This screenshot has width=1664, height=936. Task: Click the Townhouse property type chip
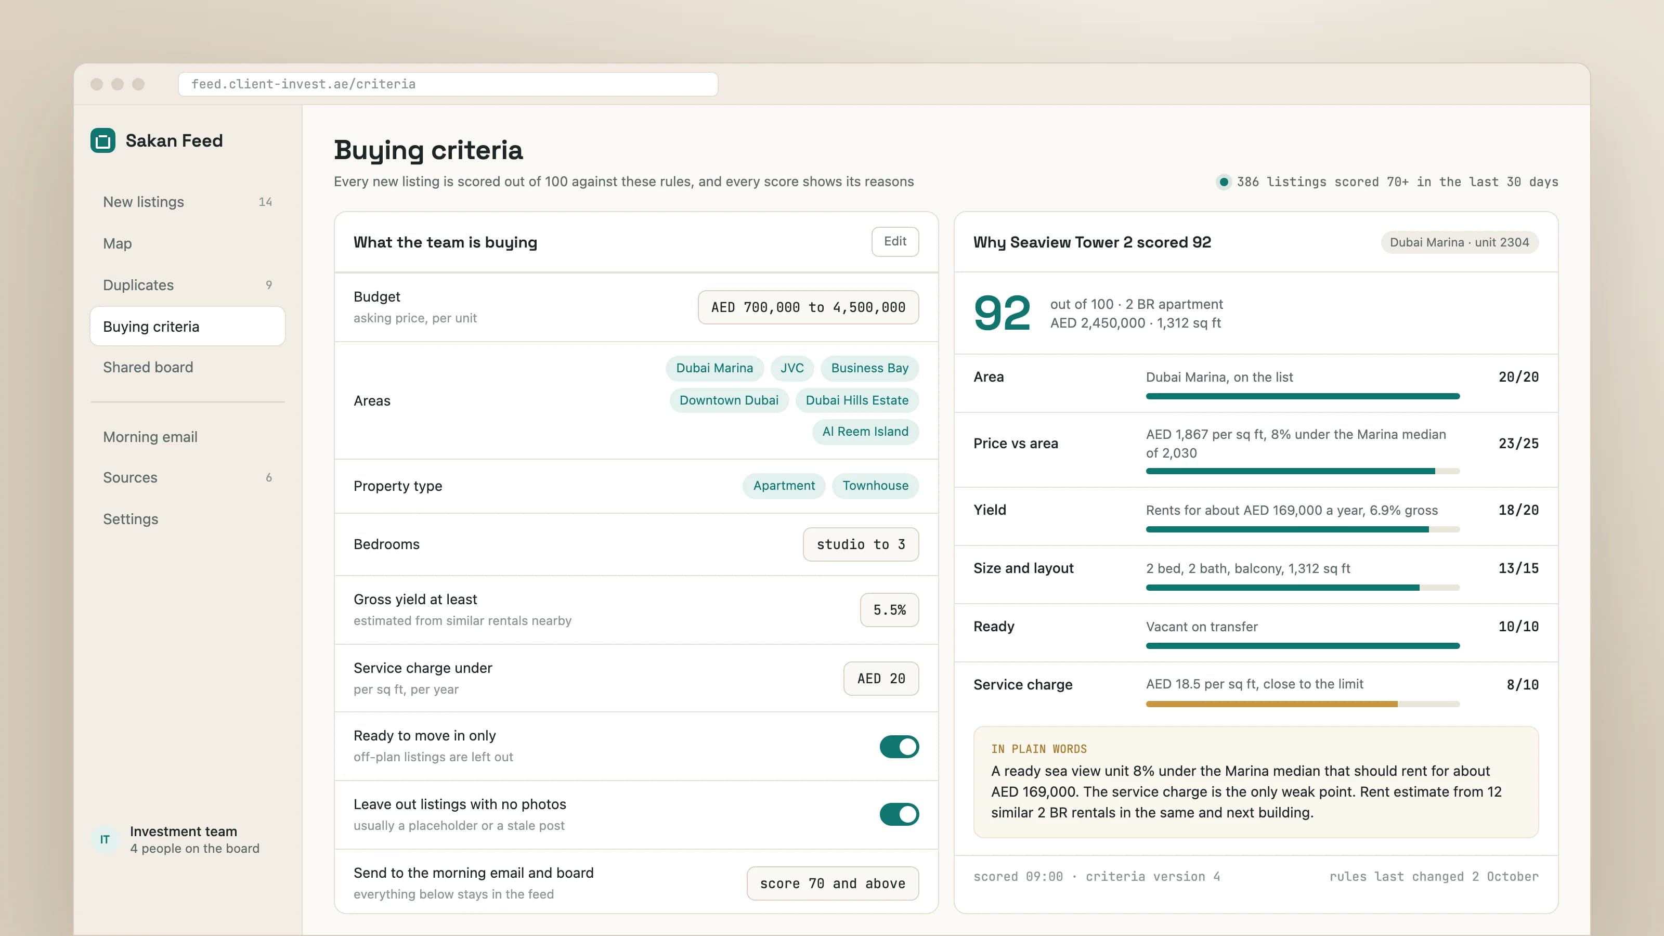[875, 486]
